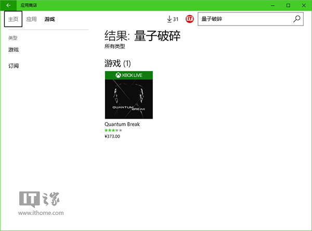Click the back arrow in the title bar

click(x=8, y=5)
